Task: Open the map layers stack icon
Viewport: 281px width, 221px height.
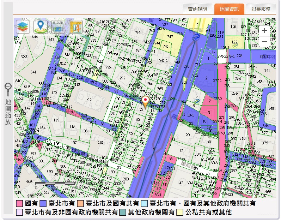Action: click(22, 27)
